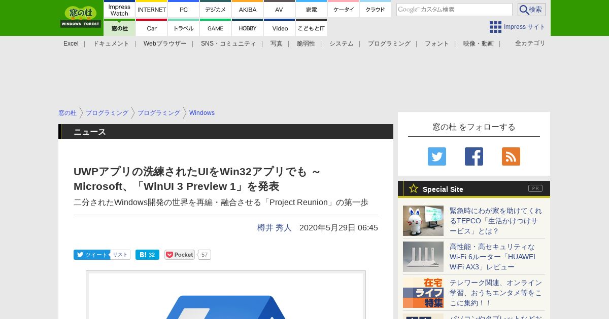This screenshot has height=319, width=609.
Task: Open author 樽井 秀人 link
Action: point(275,228)
